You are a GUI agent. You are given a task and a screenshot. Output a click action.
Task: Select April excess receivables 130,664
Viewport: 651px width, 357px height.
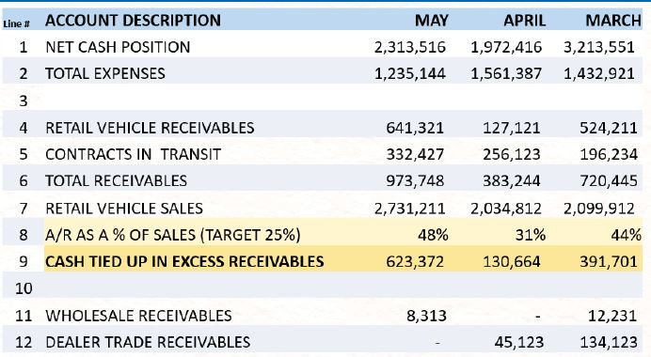click(x=512, y=261)
